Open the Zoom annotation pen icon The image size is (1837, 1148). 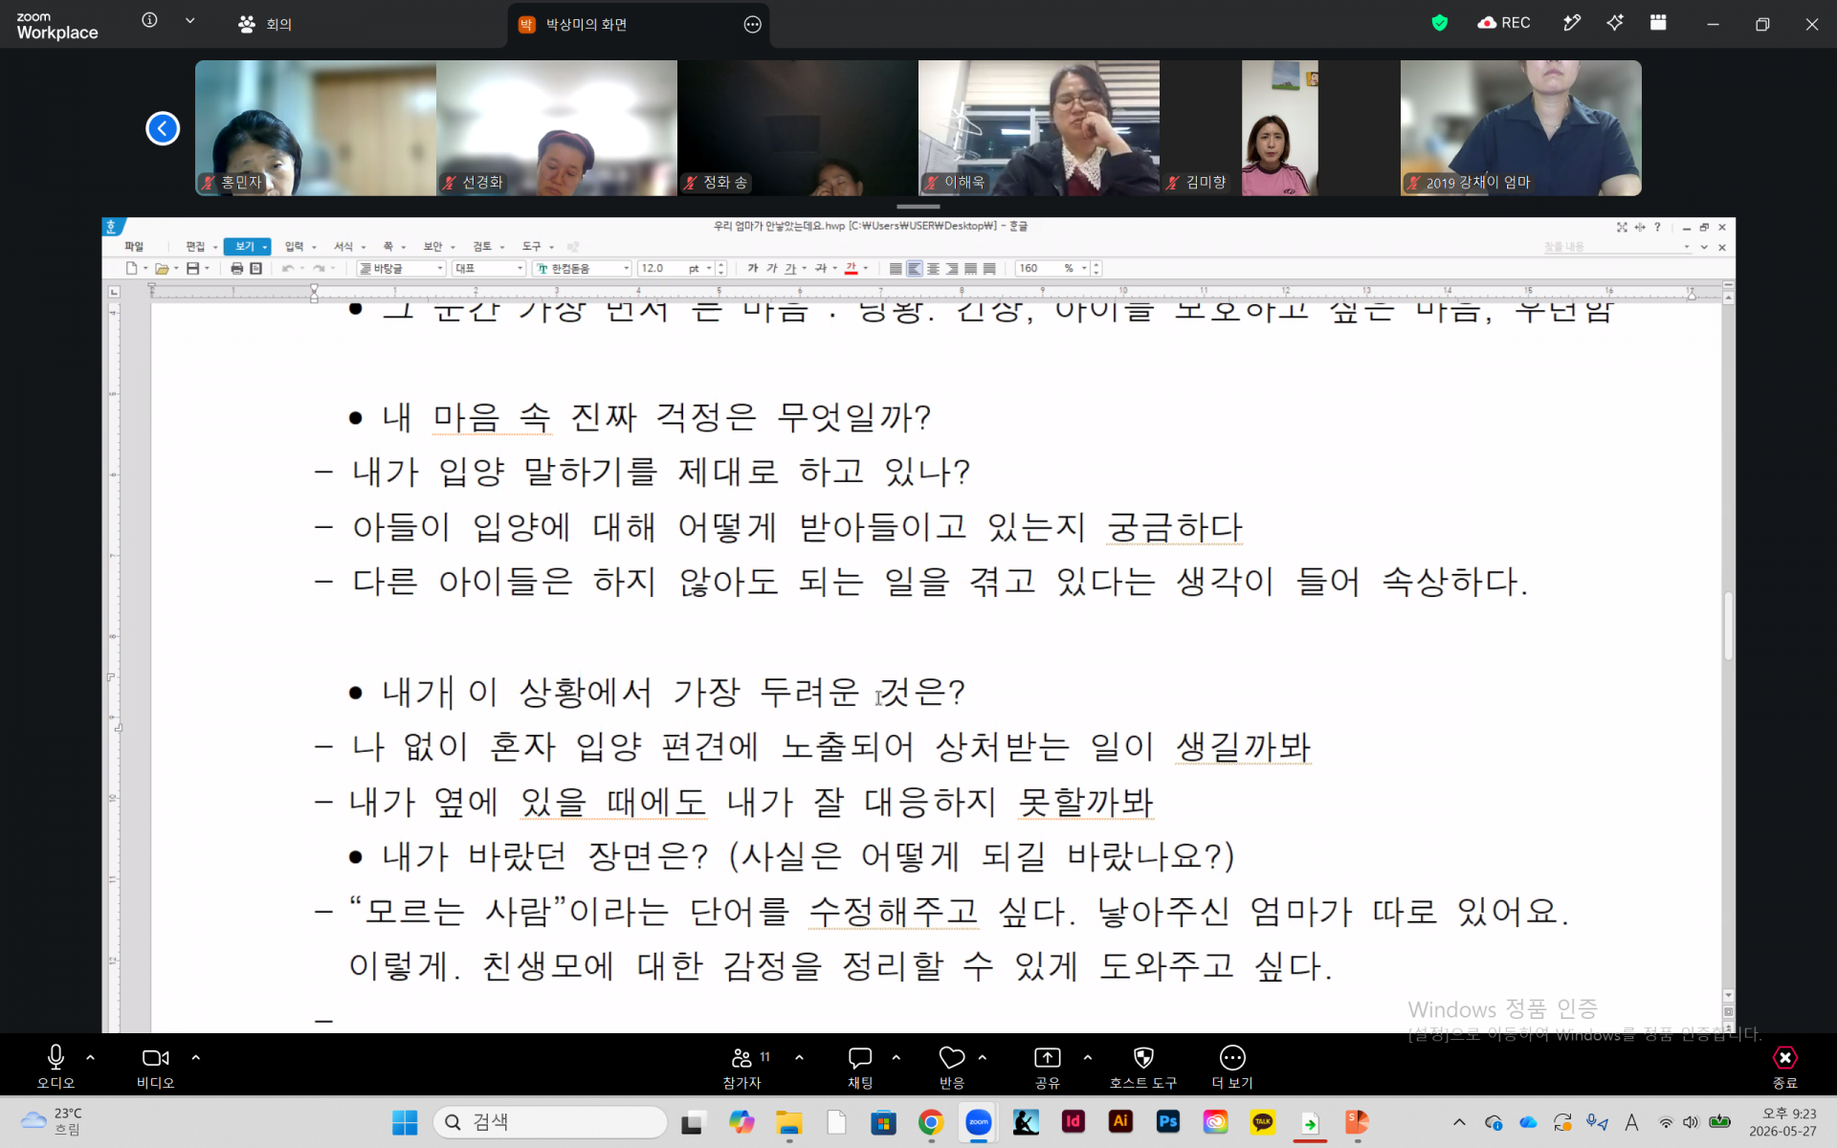point(1571,23)
